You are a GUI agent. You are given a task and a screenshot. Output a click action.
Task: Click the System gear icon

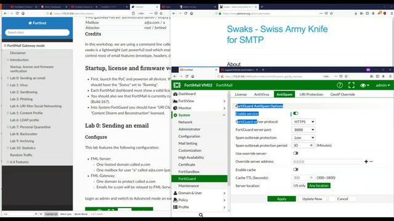175,115
